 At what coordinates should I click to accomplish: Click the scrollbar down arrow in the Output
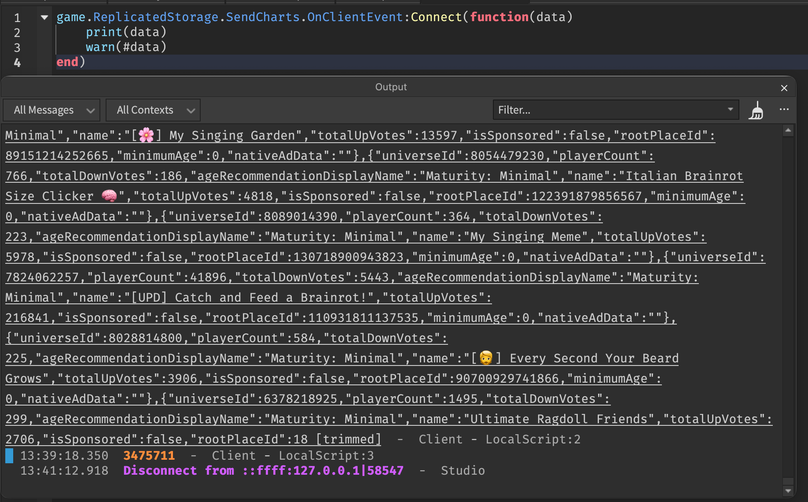coord(788,491)
